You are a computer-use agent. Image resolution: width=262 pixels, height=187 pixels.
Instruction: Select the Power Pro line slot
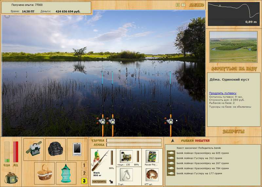click(152, 158)
